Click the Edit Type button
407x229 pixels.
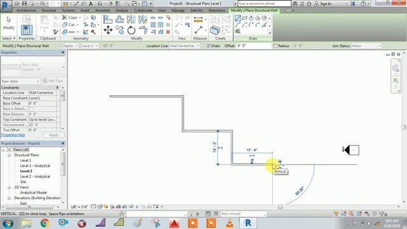(53, 81)
